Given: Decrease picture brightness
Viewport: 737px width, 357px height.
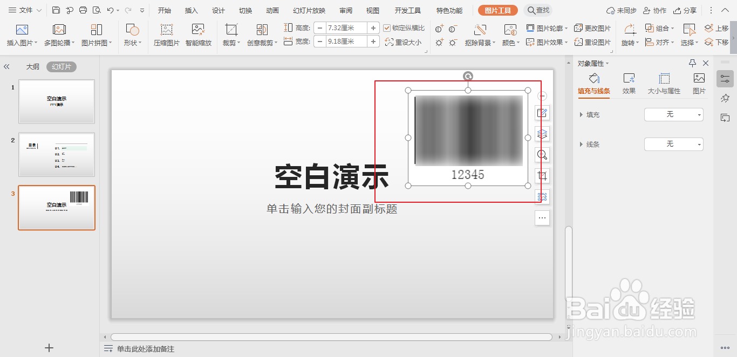Looking at the screenshot, I should 453,42.
